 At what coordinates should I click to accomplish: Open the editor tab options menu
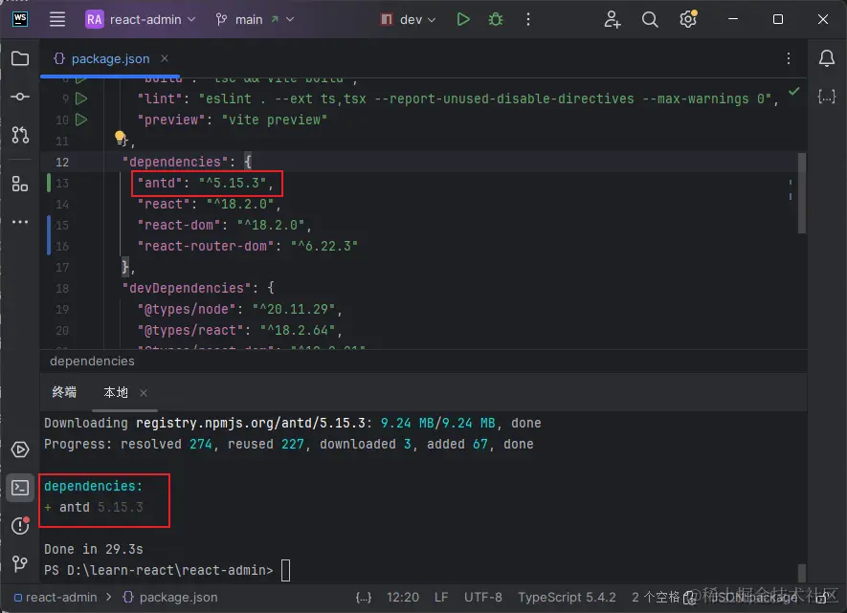[788, 58]
